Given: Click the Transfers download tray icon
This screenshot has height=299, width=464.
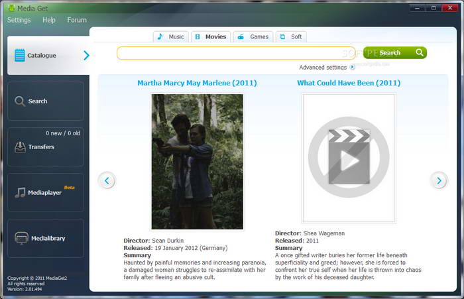Looking at the screenshot, I should click(20, 147).
